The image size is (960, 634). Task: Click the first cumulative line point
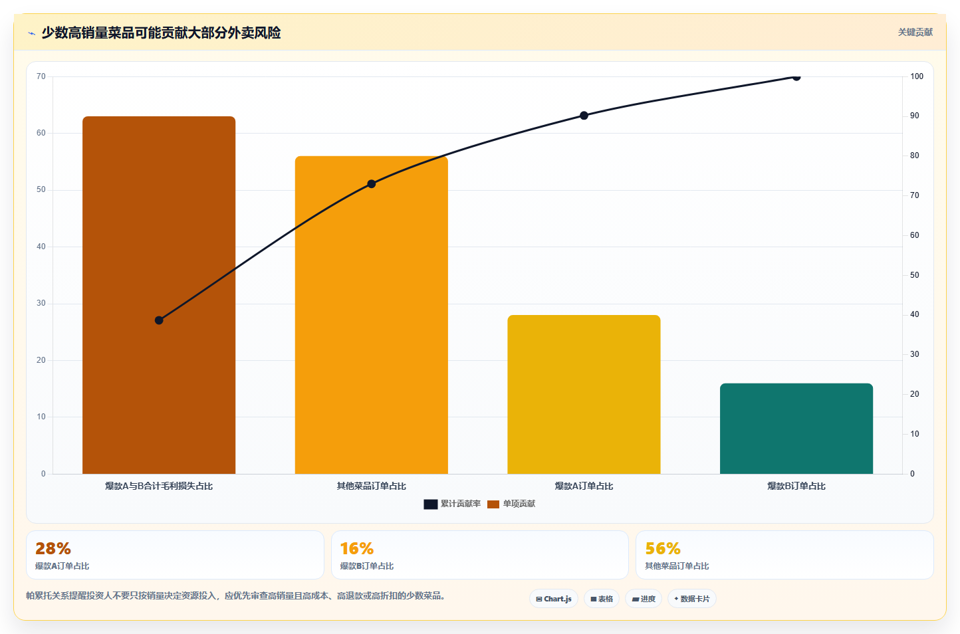[159, 320]
